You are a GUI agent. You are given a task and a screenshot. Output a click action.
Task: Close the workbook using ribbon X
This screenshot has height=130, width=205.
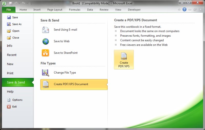200,9
